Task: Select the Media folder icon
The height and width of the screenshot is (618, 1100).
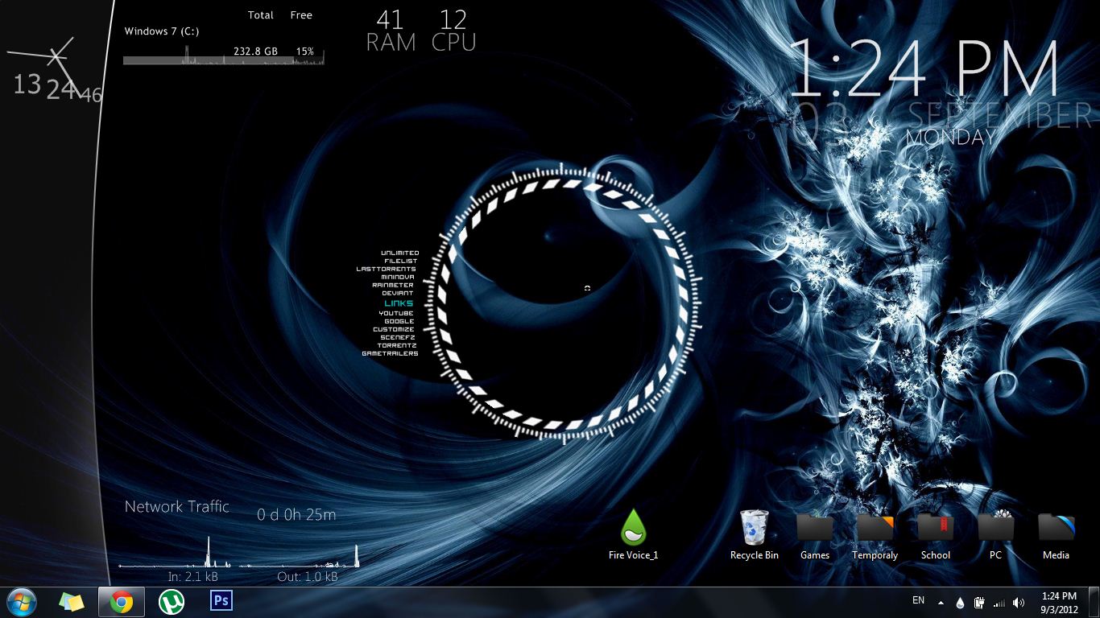Action: (1056, 529)
